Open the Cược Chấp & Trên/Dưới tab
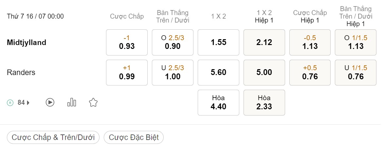The width and height of the screenshot is (382, 154). pos(53,137)
